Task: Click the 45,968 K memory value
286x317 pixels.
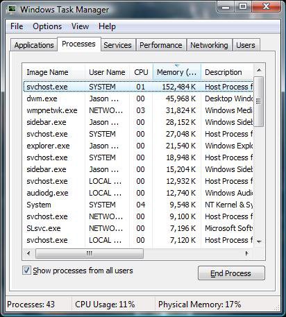Action: click(180, 98)
